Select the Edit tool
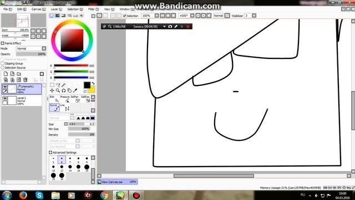Image resolution: width=355 pixels, height=200 pixels. click(x=54, y=99)
